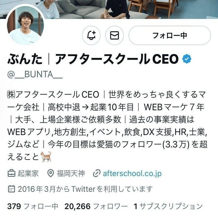Screen dimensions: 218x218
Task: Click the cat emoji in bio
Action: click(46, 157)
